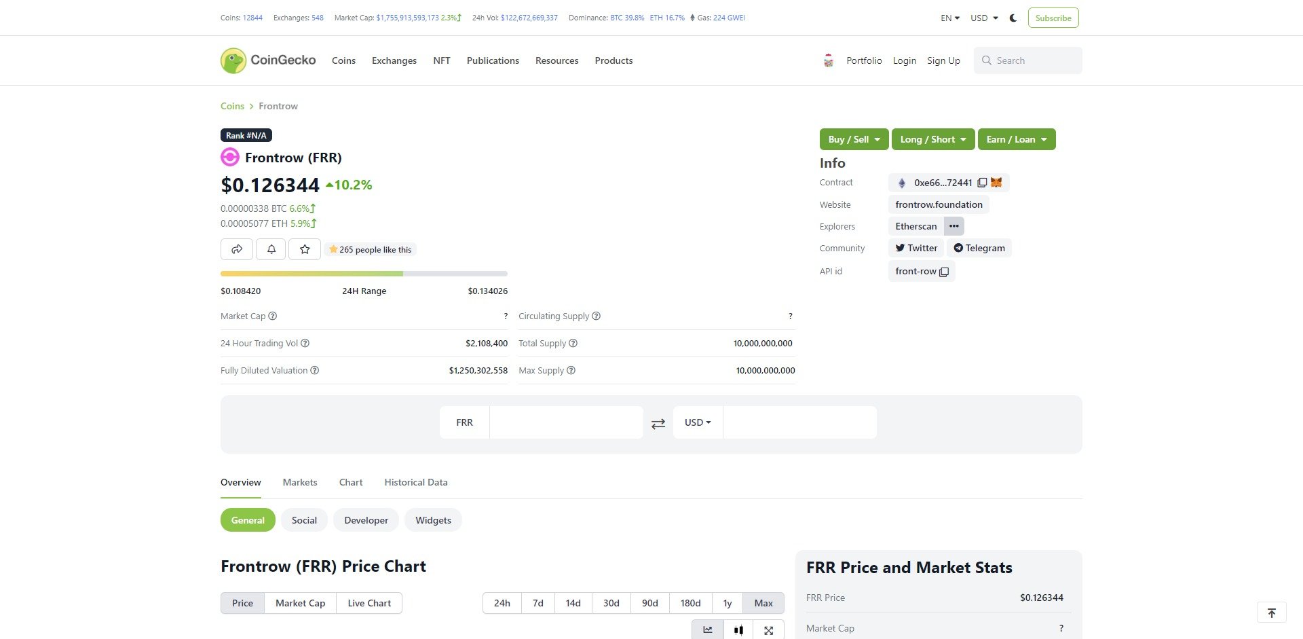Set chart range to 30d
The height and width of the screenshot is (639, 1303).
tap(611, 603)
